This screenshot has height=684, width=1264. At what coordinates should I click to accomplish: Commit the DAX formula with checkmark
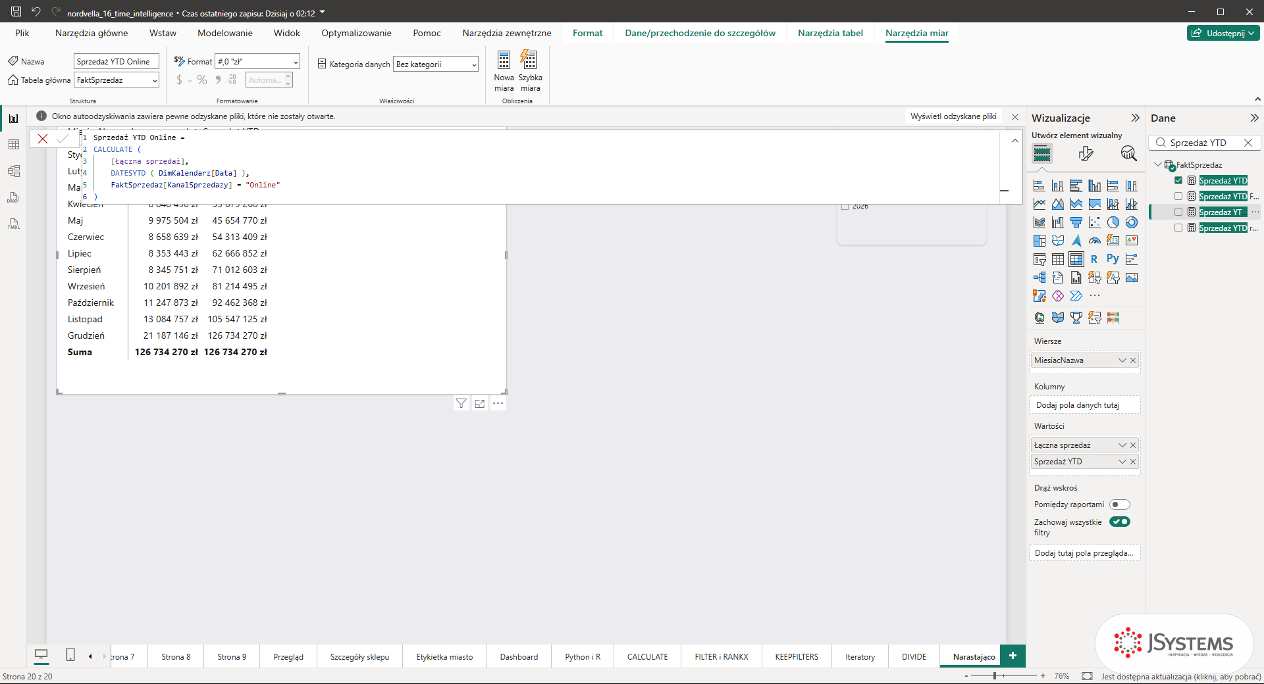(x=63, y=139)
